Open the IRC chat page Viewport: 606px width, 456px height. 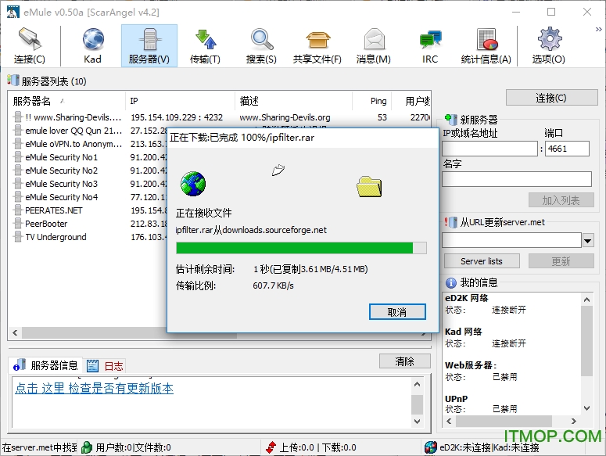[430, 45]
